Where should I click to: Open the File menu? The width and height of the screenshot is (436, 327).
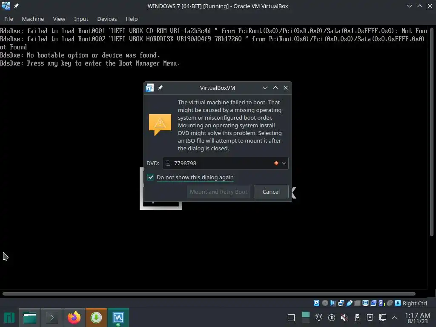(x=9, y=19)
